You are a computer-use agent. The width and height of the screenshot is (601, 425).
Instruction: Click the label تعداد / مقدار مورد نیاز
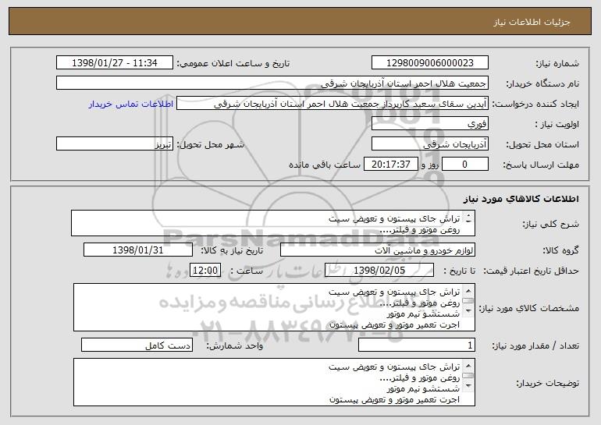(x=535, y=345)
